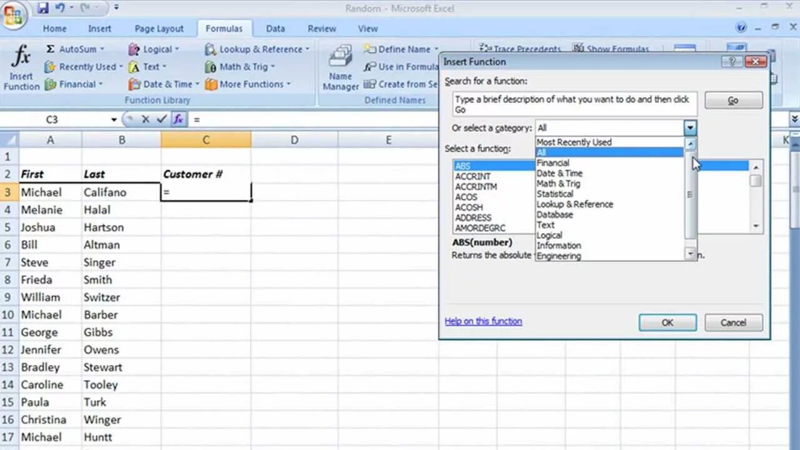Toggle Show Formulas in ribbon

[611, 49]
